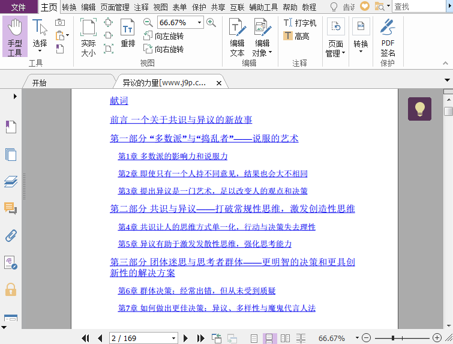This screenshot has width=453, height=344.
Task: Open the document tabs list dropdown
Action: click(x=447, y=80)
